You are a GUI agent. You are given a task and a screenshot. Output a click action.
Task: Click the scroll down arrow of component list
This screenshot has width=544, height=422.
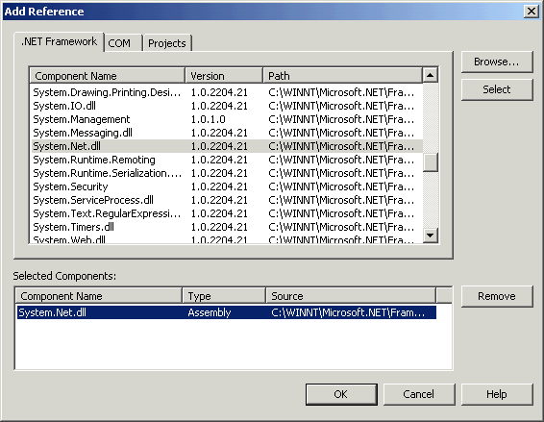click(431, 236)
